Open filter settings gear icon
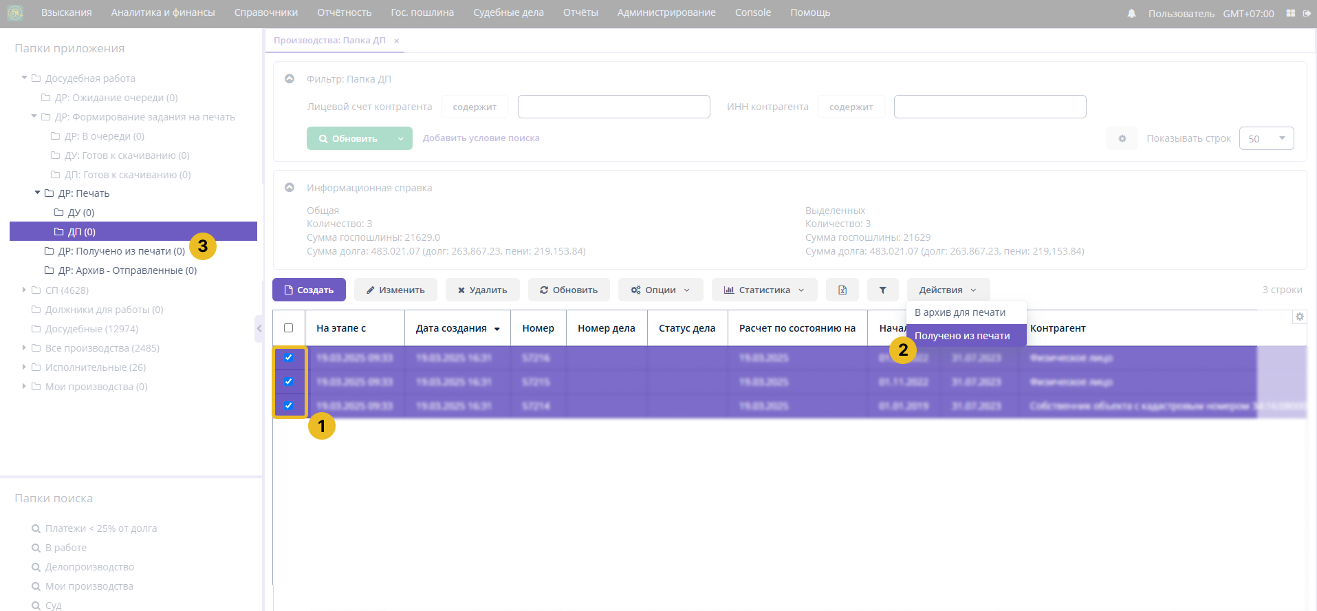 coord(1122,138)
